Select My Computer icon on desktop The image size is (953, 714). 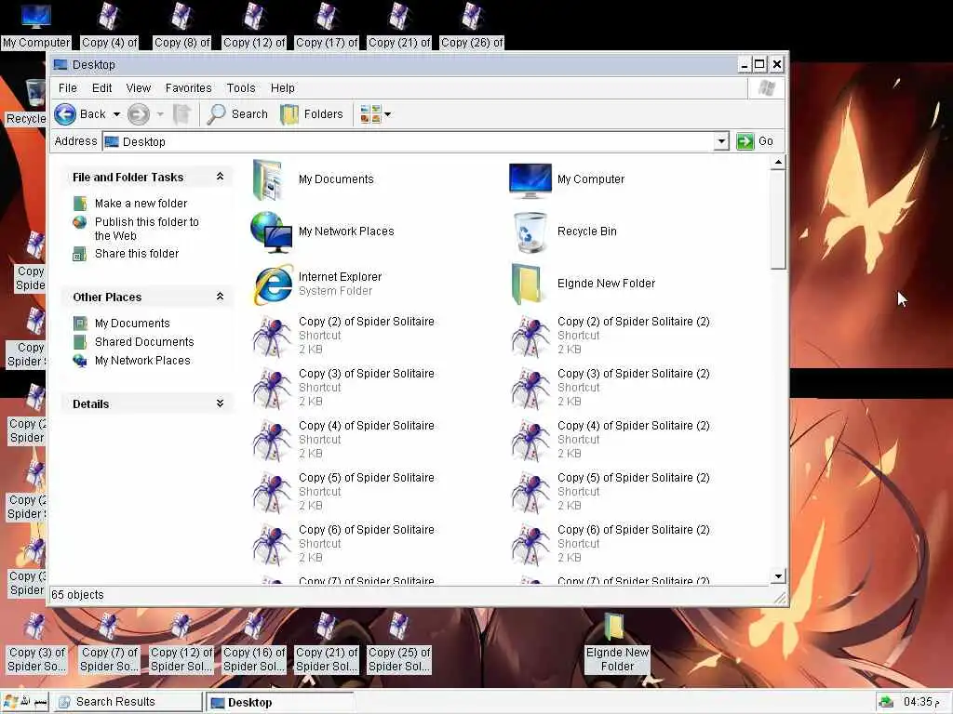coord(36,17)
